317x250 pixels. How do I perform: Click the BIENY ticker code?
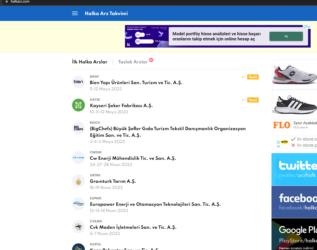(94, 77)
